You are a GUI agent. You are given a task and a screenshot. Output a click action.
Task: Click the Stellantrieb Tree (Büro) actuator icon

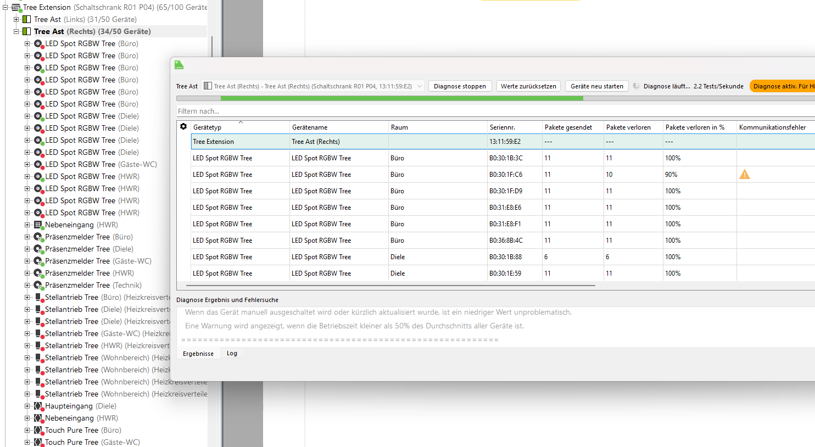point(38,297)
